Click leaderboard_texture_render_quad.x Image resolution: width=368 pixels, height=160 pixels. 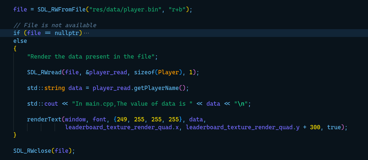coord(122,127)
